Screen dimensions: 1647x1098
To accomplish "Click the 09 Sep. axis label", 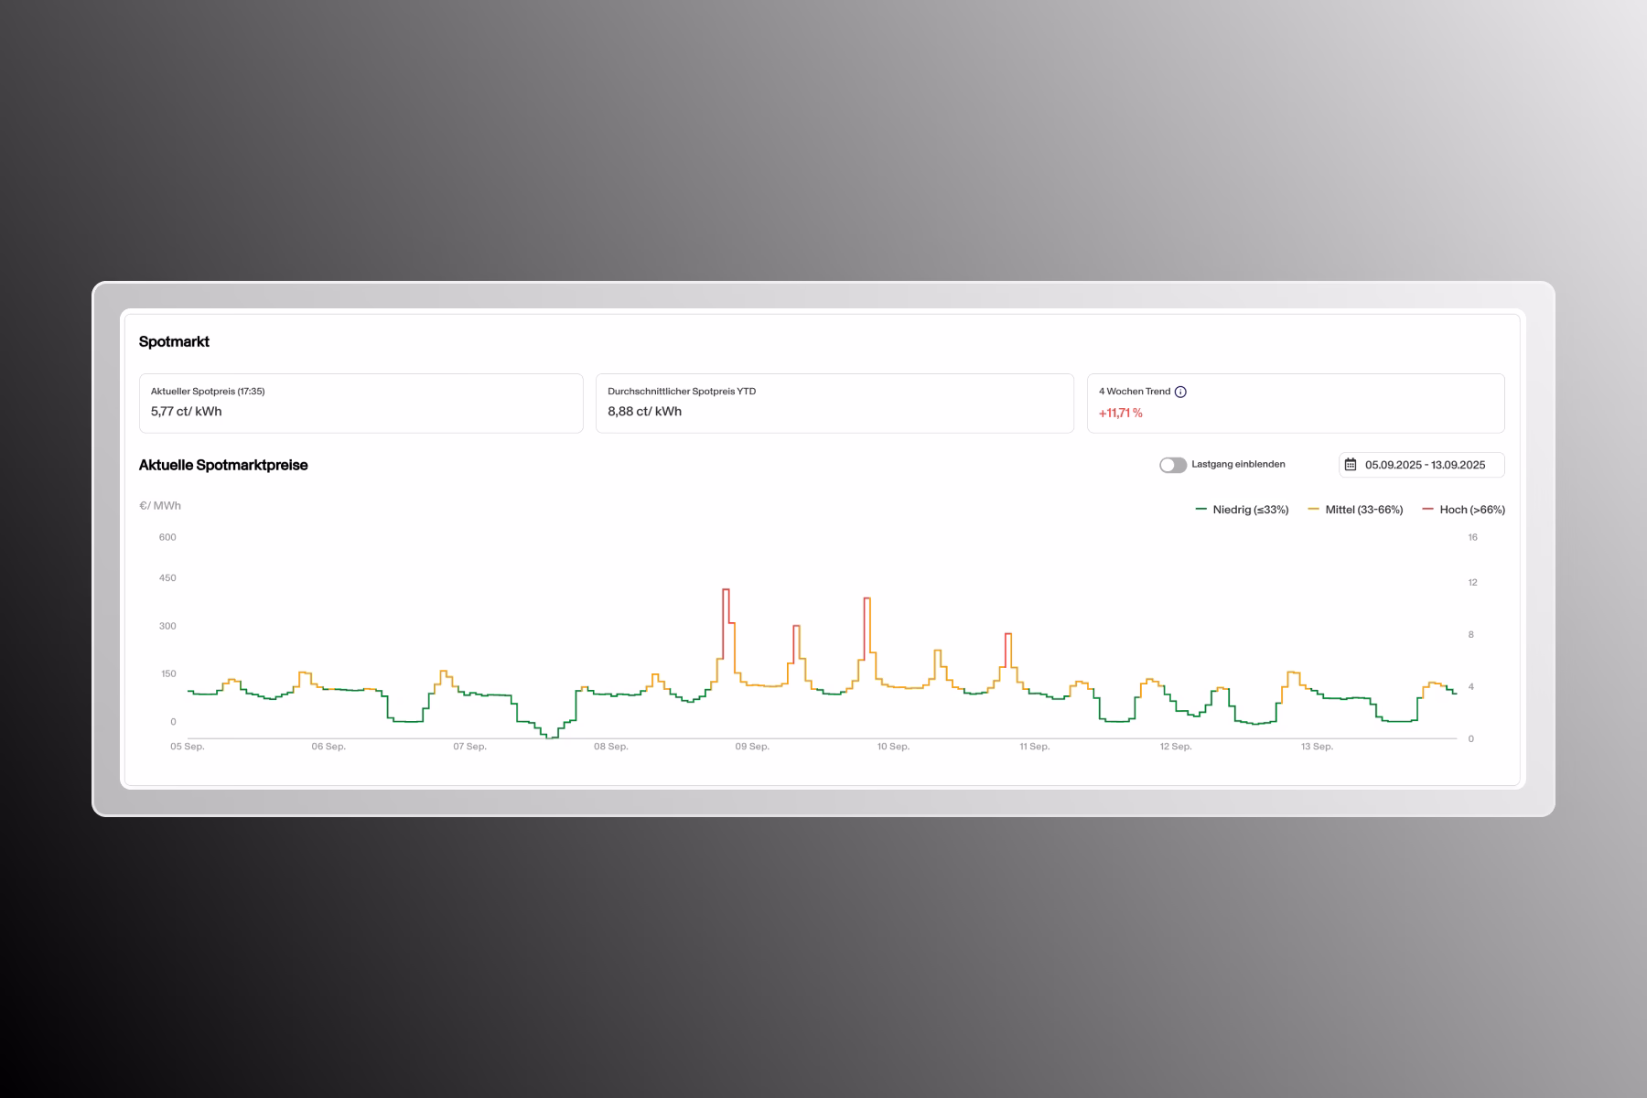I will click(x=752, y=747).
